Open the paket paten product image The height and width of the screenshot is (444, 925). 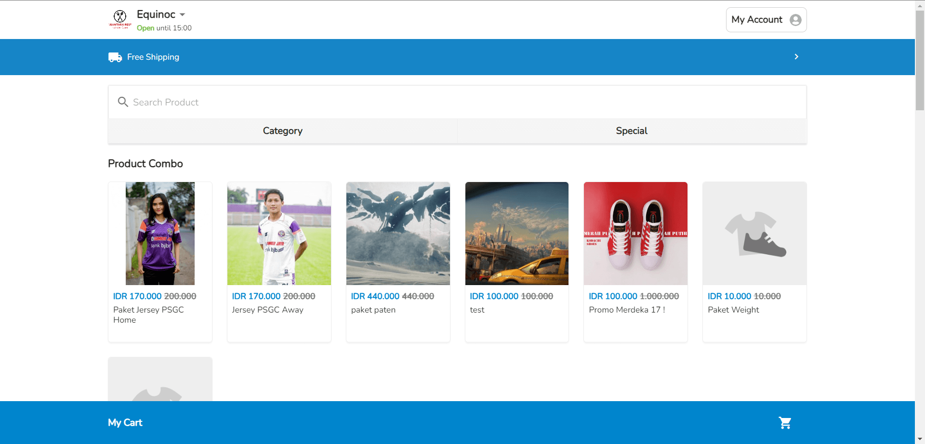tap(398, 234)
